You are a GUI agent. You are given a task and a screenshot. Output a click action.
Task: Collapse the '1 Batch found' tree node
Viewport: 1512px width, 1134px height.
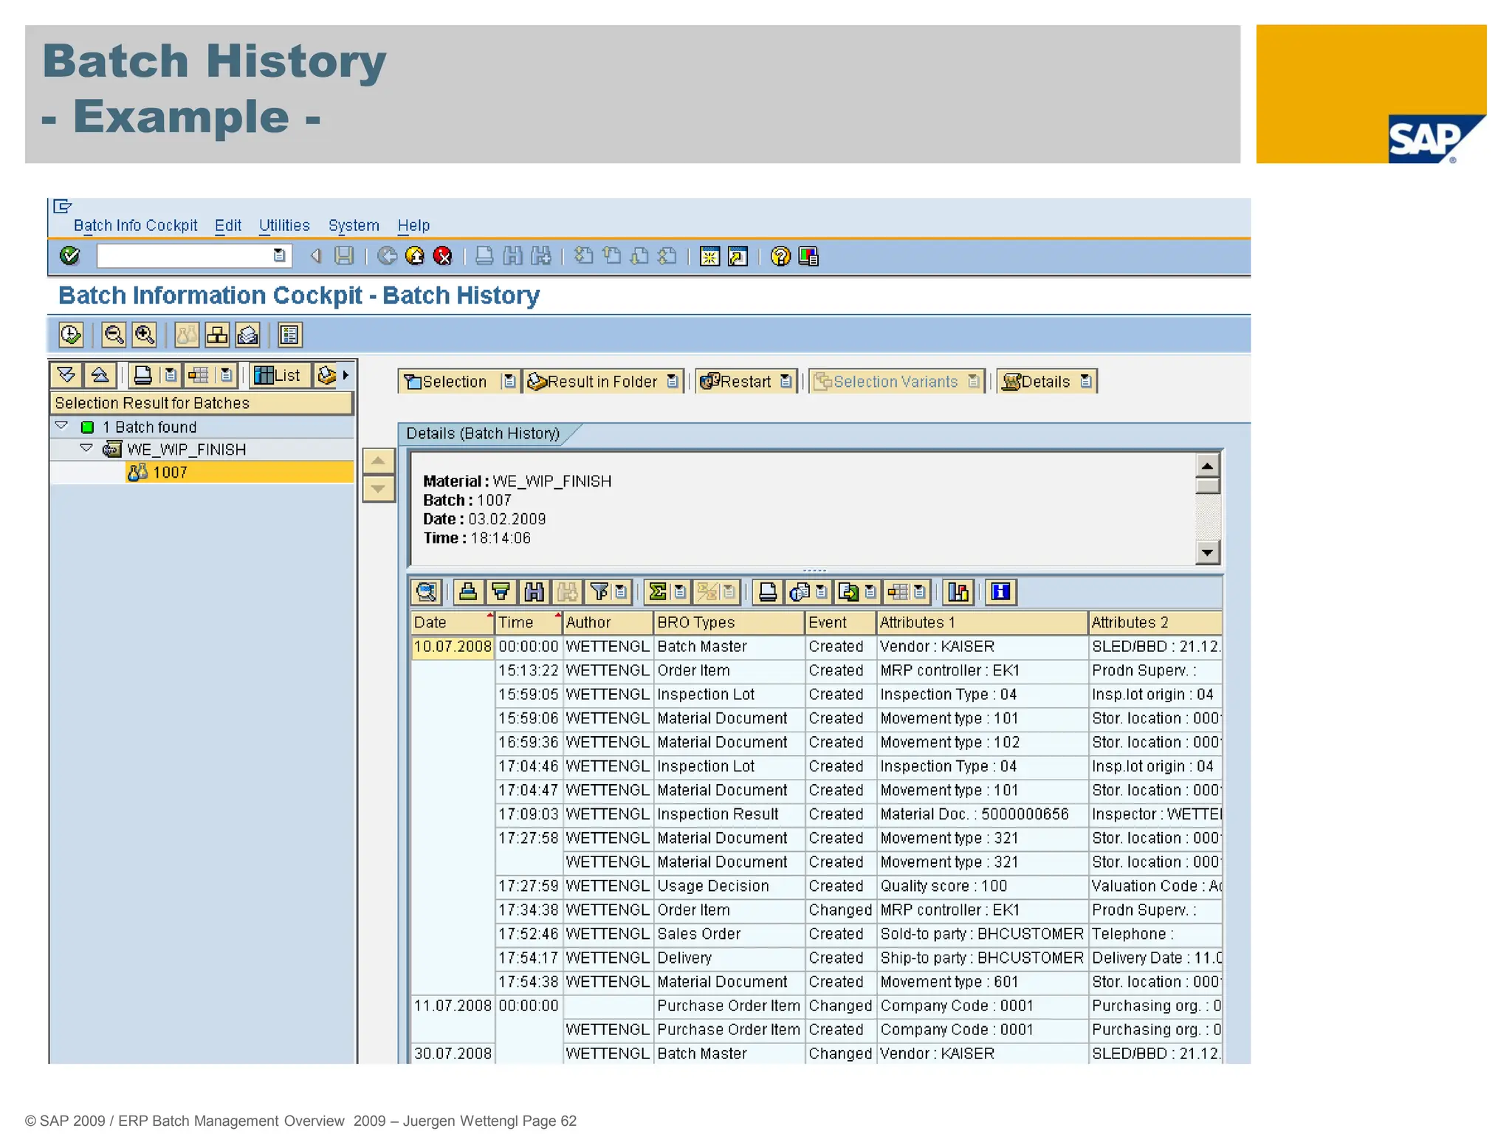[62, 426]
